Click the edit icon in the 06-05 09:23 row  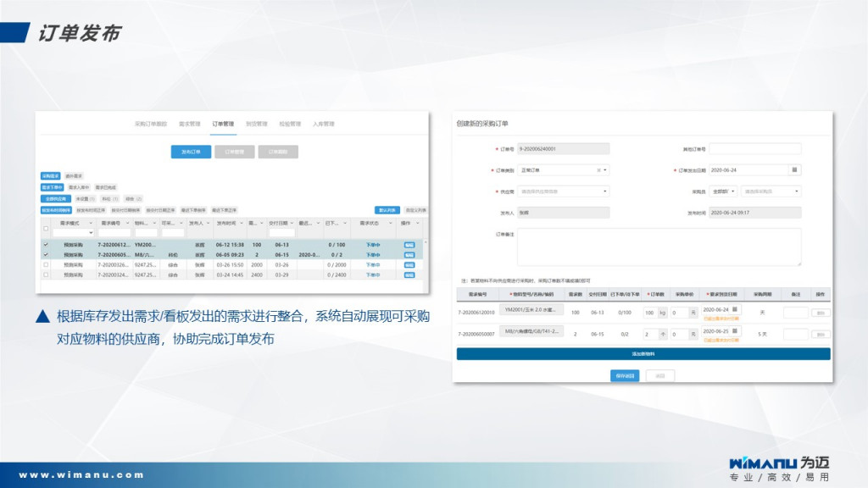409,254
